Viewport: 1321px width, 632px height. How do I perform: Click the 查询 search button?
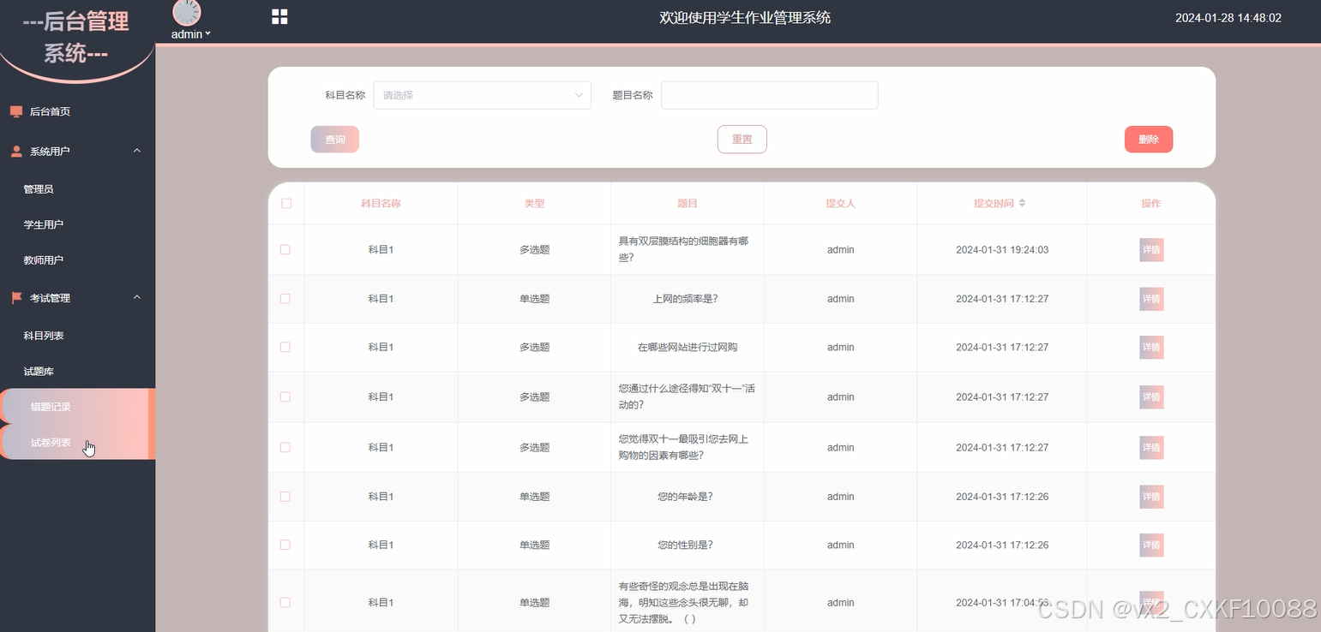point(335,140)
